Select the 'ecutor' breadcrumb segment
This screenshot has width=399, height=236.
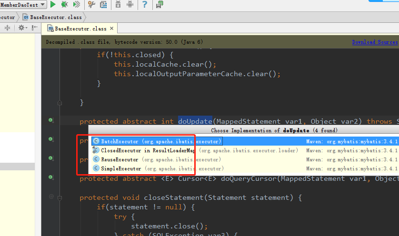pos(8,17)
